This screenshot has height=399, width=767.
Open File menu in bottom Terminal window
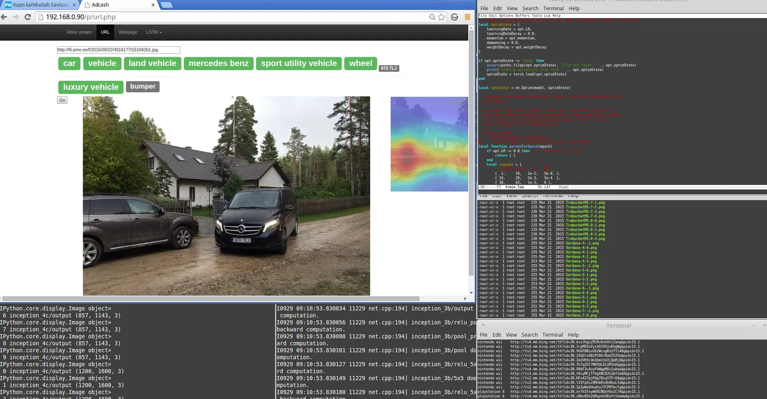(483, 335)
